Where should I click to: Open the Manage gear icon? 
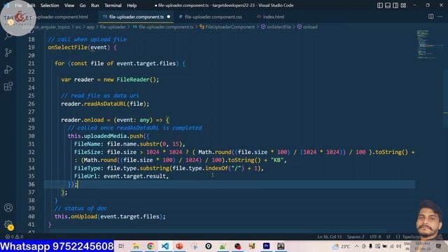pyautogui.click(x=8, y=225)
